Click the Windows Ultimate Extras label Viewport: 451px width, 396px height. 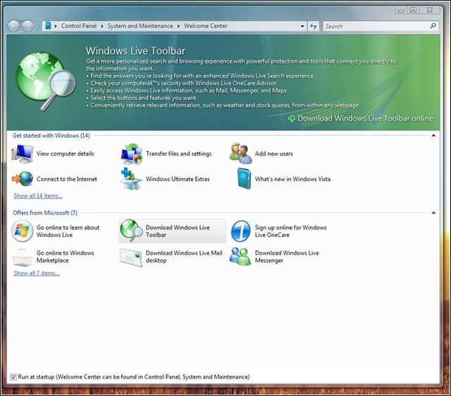click(x=178, y=179)
